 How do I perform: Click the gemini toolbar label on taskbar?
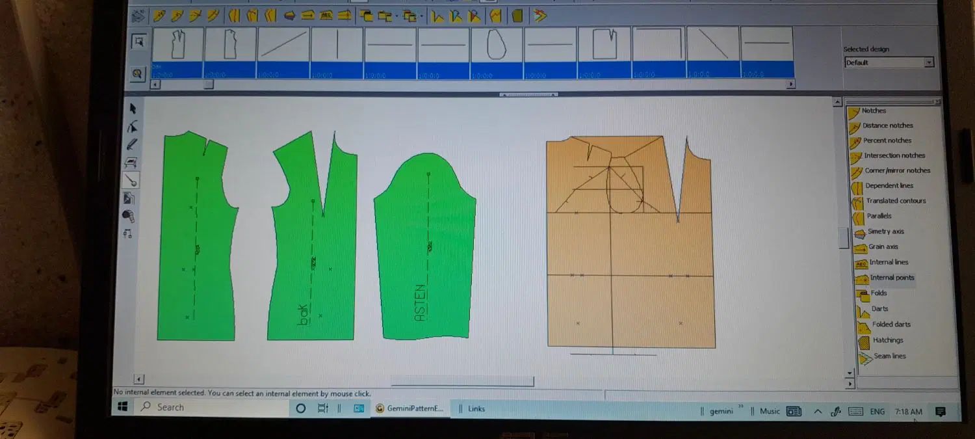pos(721,411)
